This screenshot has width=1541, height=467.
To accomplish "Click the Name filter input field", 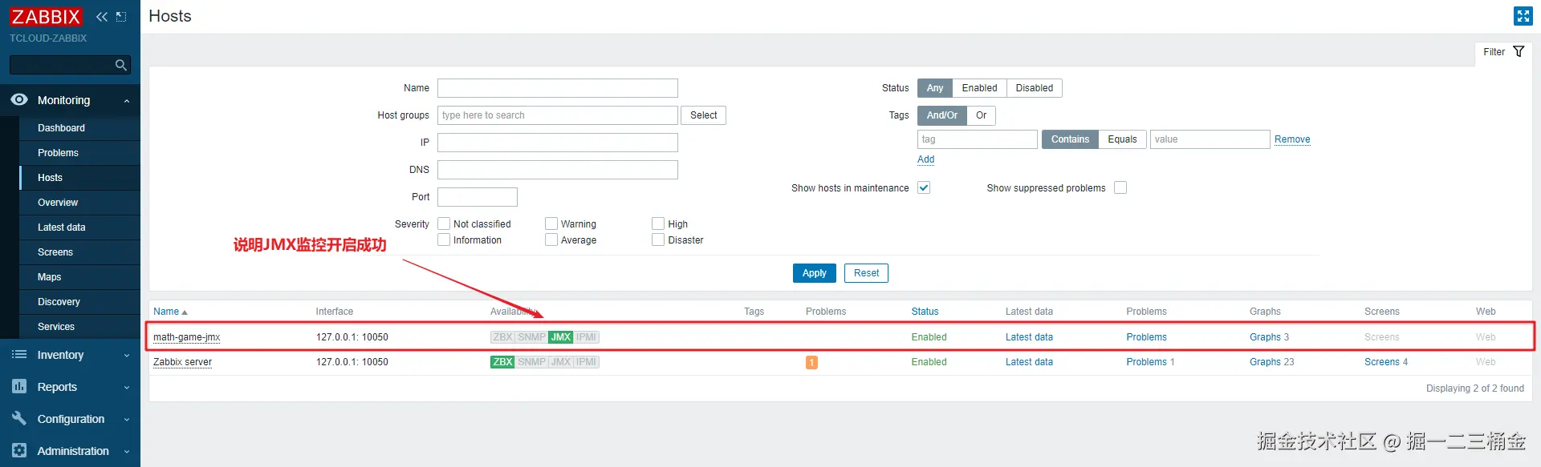I will [558, 88].
